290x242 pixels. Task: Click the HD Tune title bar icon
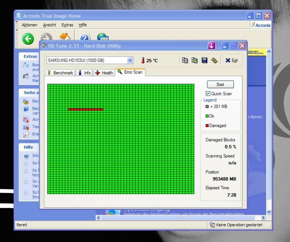click(44, 45)
